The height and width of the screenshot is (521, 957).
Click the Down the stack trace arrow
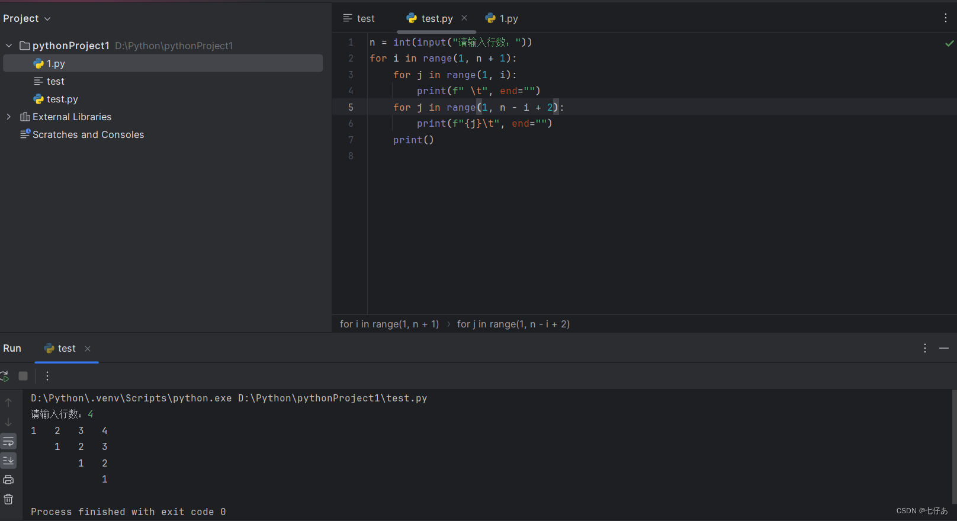coord(8,422)
